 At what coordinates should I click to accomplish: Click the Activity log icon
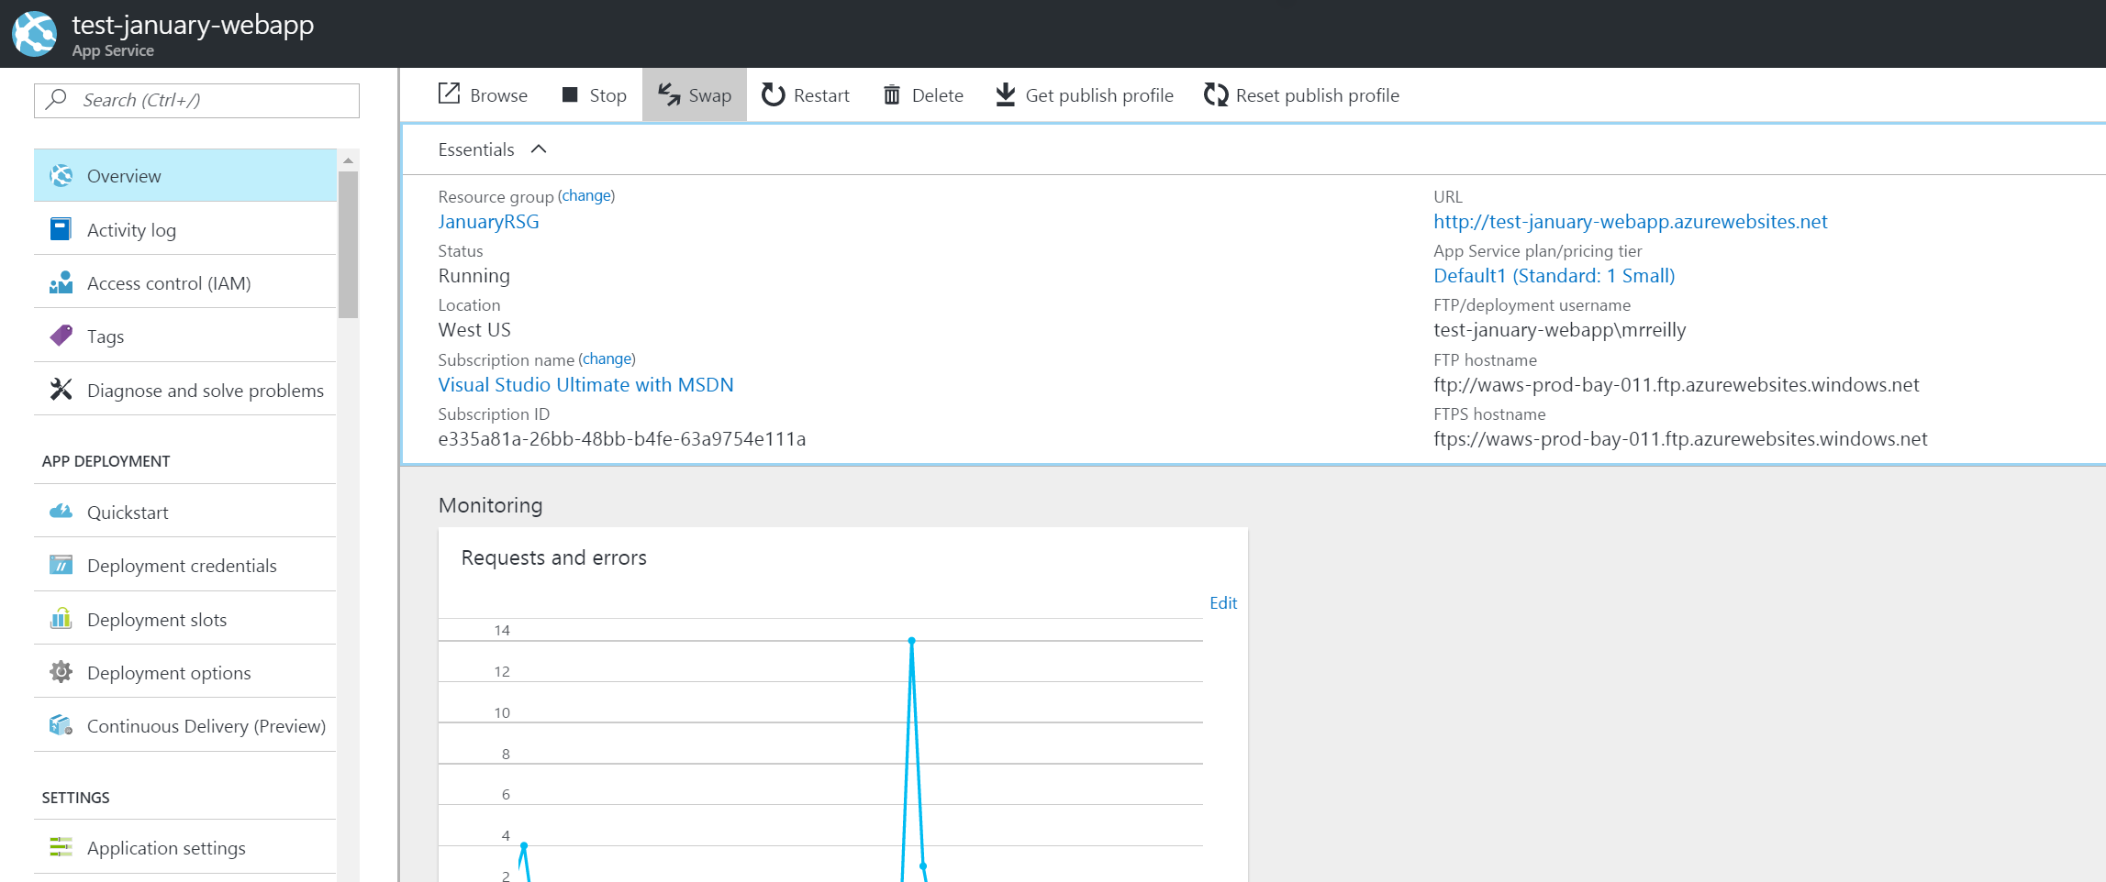[x=61, y=229]
